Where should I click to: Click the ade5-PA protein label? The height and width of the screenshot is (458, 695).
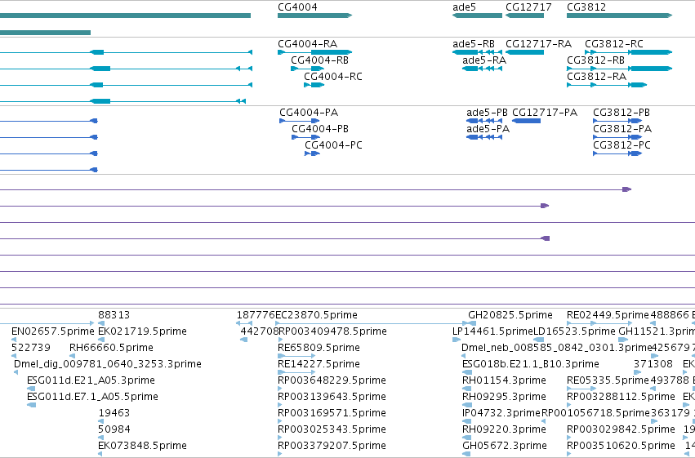click(488, 129)
